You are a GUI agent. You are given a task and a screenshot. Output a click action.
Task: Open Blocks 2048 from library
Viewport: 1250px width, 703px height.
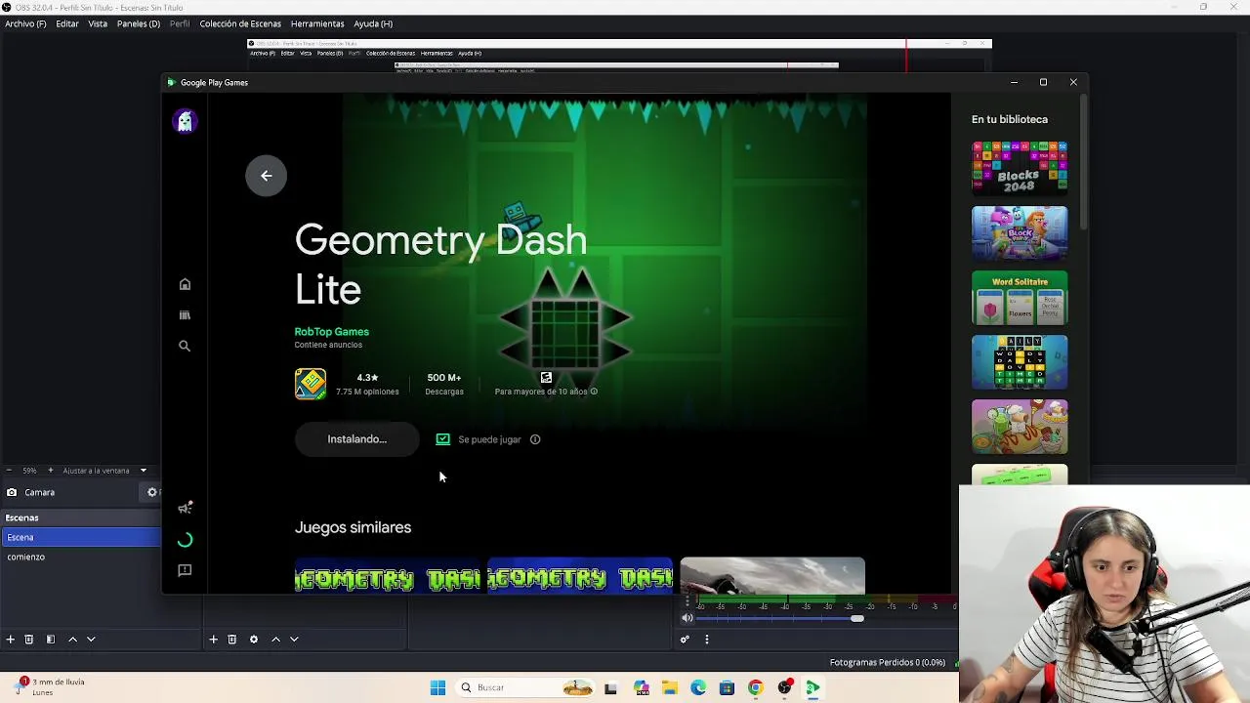1020,167
